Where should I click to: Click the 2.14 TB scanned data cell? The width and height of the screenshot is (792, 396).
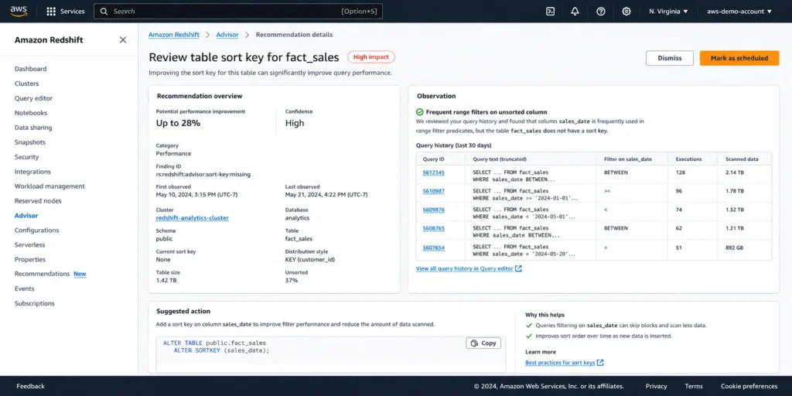(736, 172)
